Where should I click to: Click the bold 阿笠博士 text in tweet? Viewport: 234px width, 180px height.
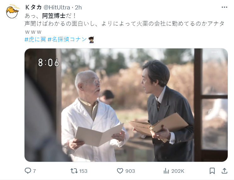54,16
